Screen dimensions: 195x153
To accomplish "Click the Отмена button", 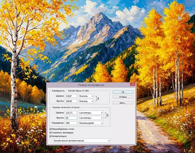I will click(x=123, y=97).
